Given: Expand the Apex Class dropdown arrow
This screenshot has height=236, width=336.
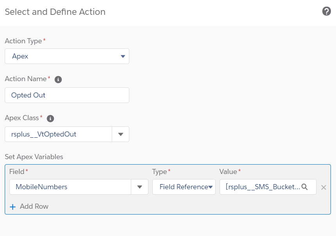Looking at the screenshot, I should click(120, 134).
